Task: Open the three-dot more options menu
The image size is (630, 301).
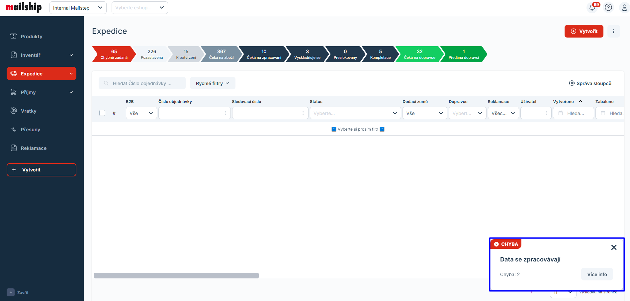Action: [x=613, y=31]
